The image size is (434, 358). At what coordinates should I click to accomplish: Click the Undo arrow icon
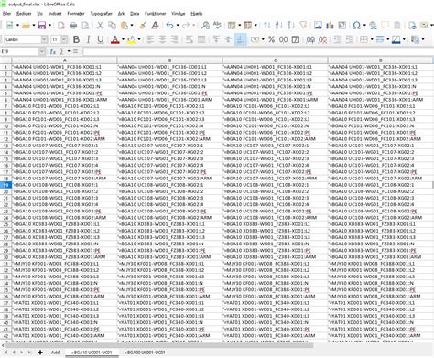(170, 26)
